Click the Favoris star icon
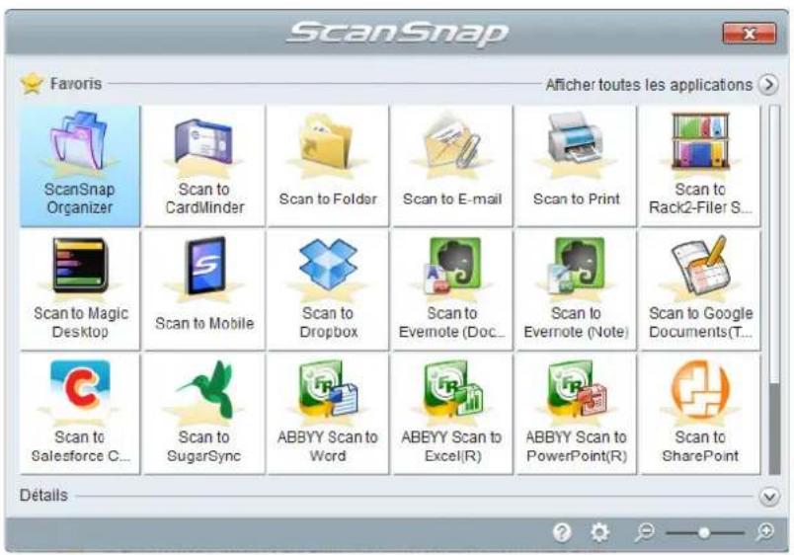 tap(32, 84)
